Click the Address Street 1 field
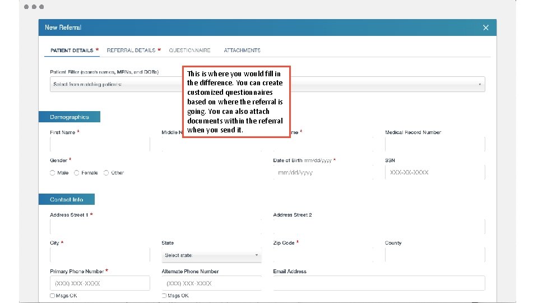 (x=155, y=227)
